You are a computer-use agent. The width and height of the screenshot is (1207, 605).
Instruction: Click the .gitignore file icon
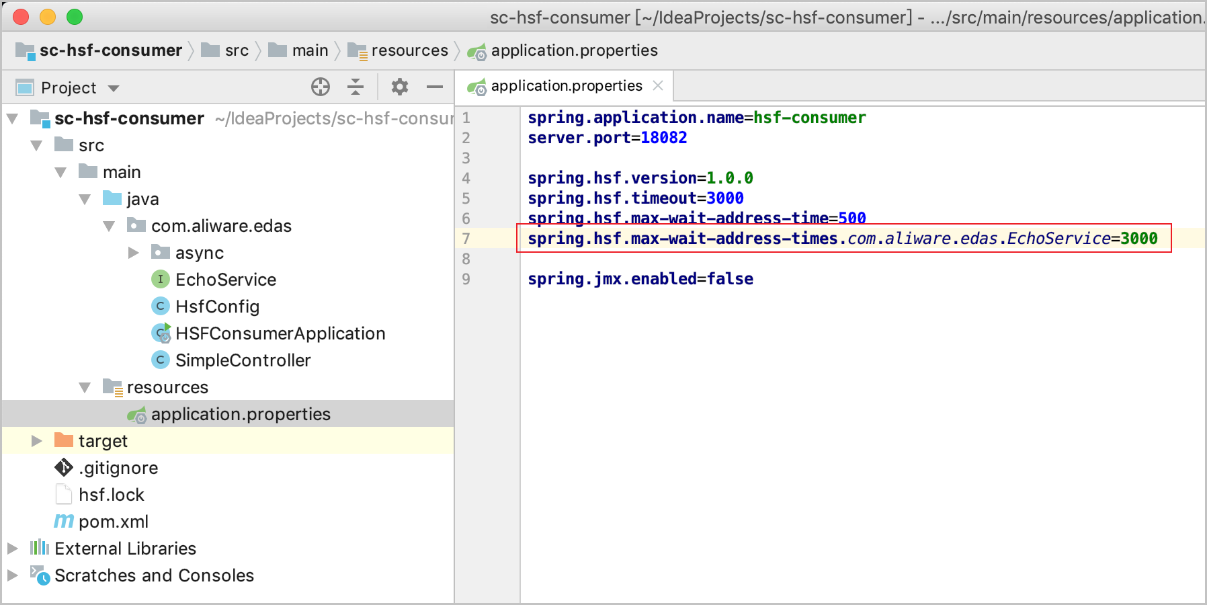pos(64,467)
